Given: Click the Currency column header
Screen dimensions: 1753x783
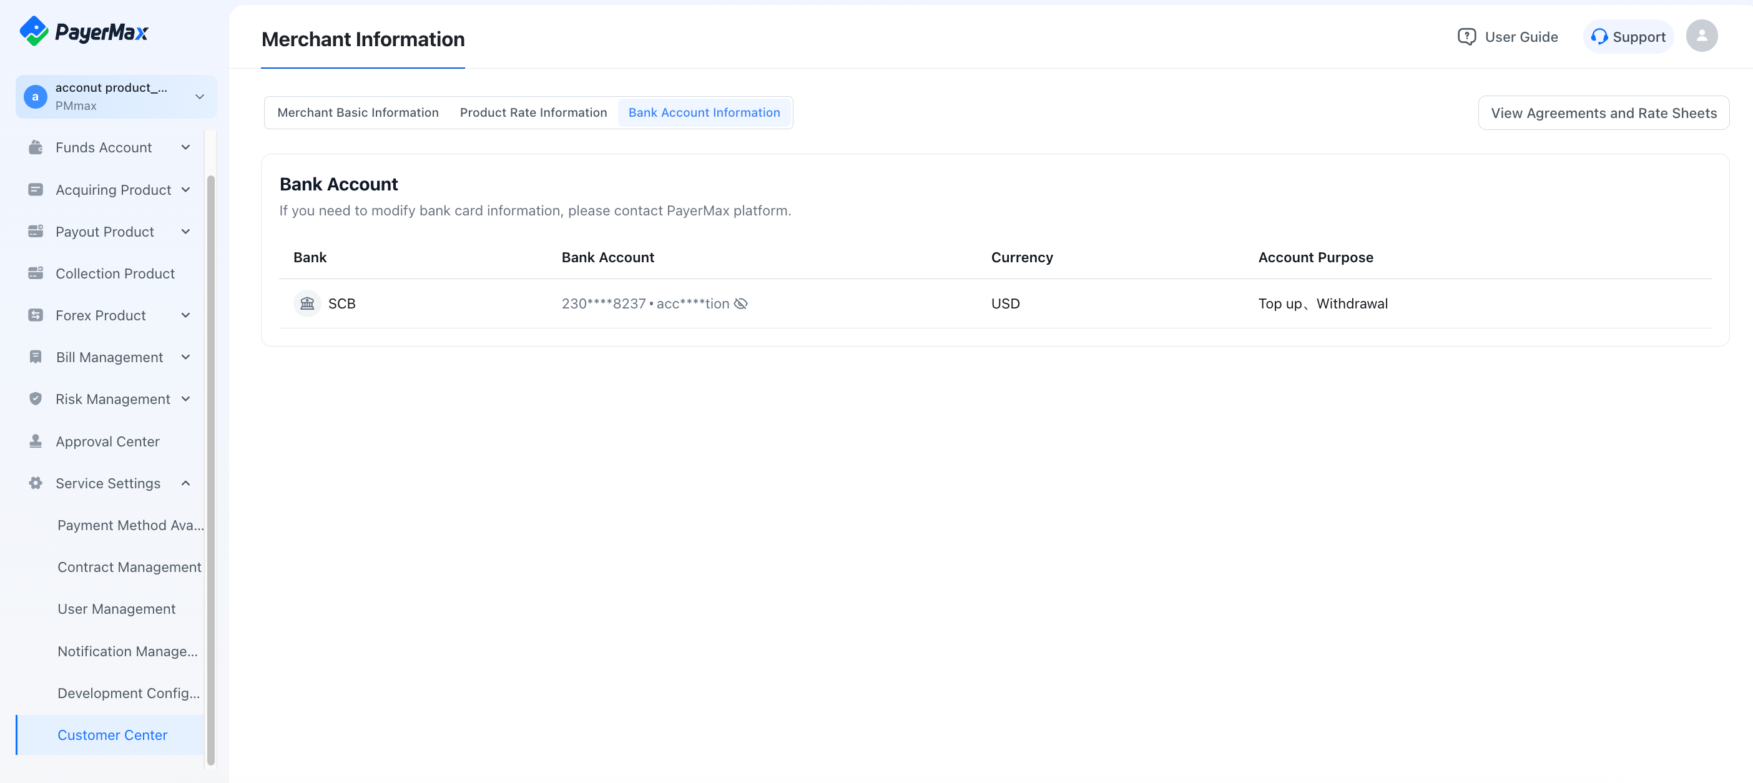Looking at the screenshot, I should tap(1021, 257).
